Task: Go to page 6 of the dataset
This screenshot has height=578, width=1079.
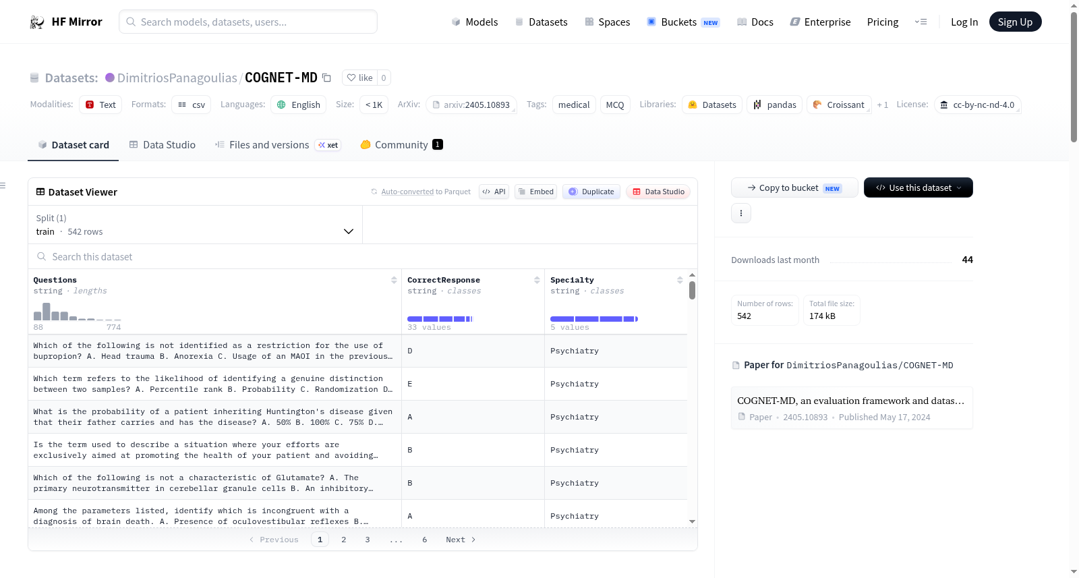Action: pyautogui.click(x=425, y=540)
